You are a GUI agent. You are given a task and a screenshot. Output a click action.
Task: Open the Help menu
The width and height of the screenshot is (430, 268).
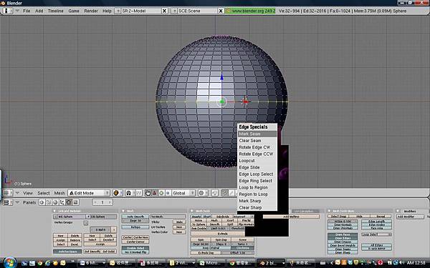107,11
